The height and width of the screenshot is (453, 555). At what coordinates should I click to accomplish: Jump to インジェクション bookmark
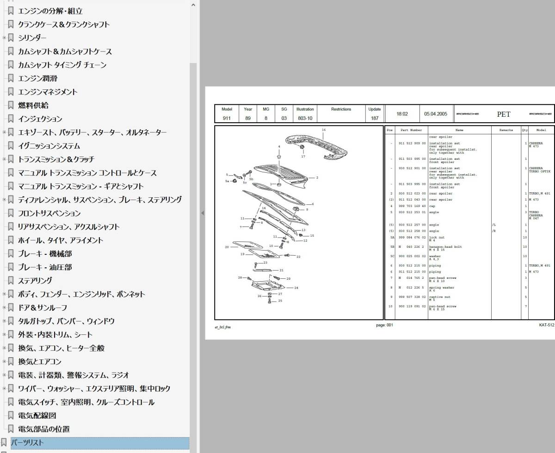pos(40,119)
